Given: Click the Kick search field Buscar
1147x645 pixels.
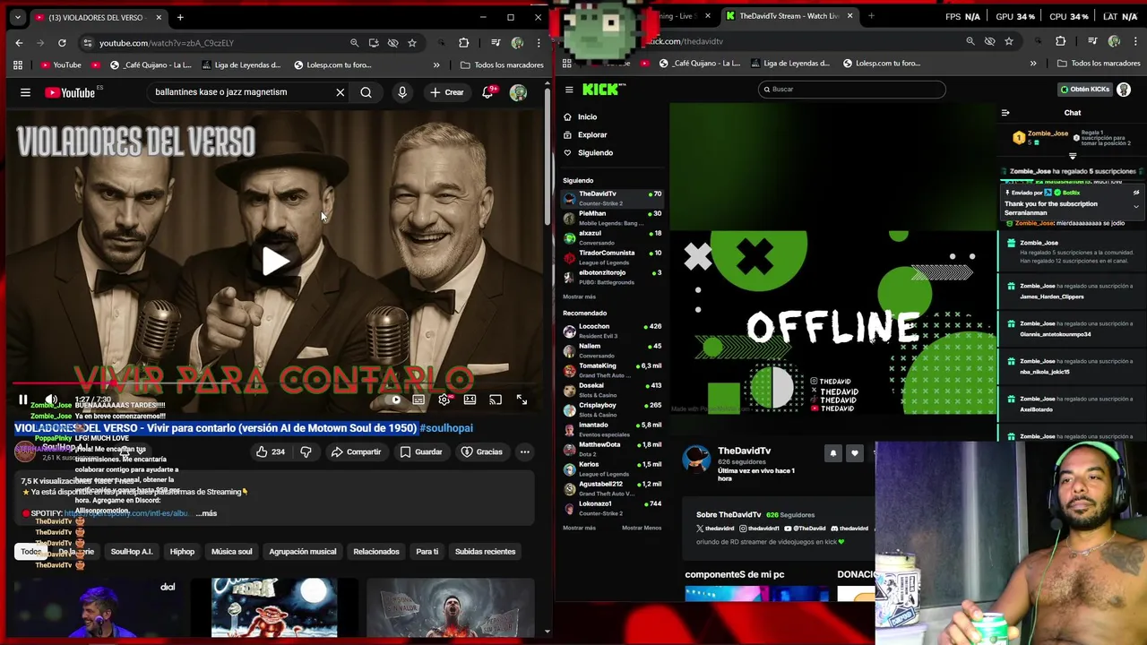Looking at the screenshot, I should coord(851,90).
